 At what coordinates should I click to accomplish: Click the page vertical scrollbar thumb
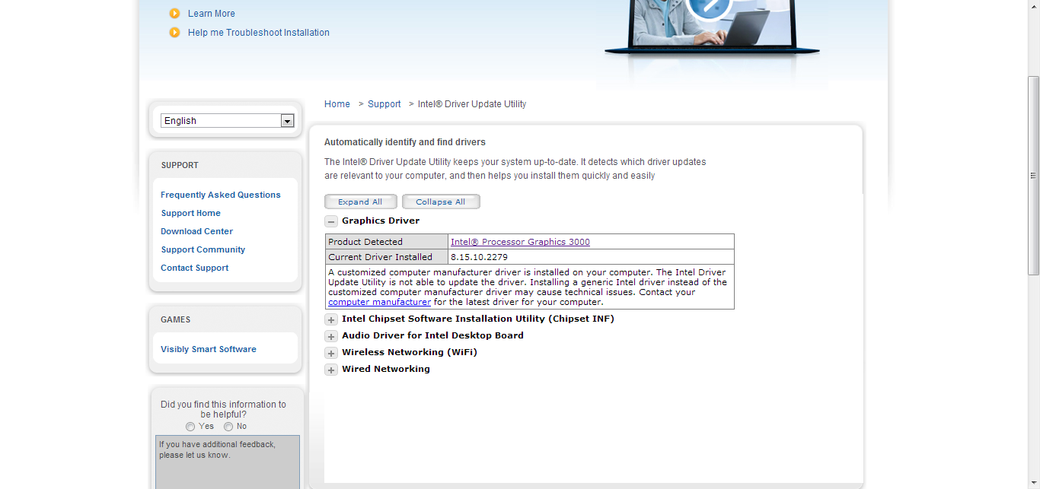point(1033,175)
